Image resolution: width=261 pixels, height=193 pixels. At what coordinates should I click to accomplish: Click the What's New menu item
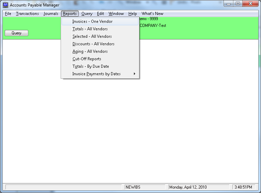(x=152, y=14)
